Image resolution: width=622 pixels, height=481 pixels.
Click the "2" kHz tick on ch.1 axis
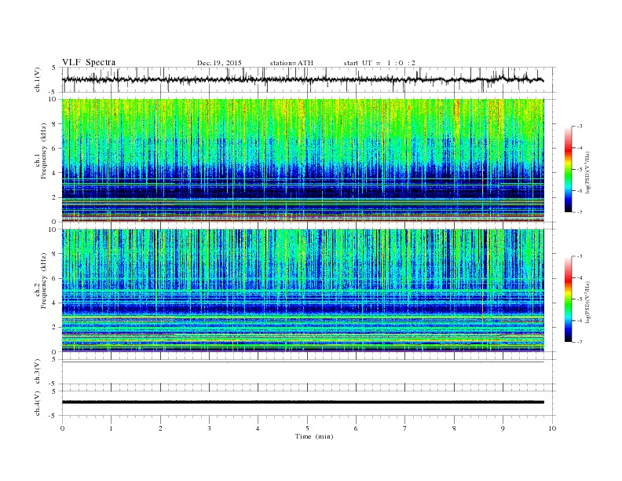coord(55,197)
